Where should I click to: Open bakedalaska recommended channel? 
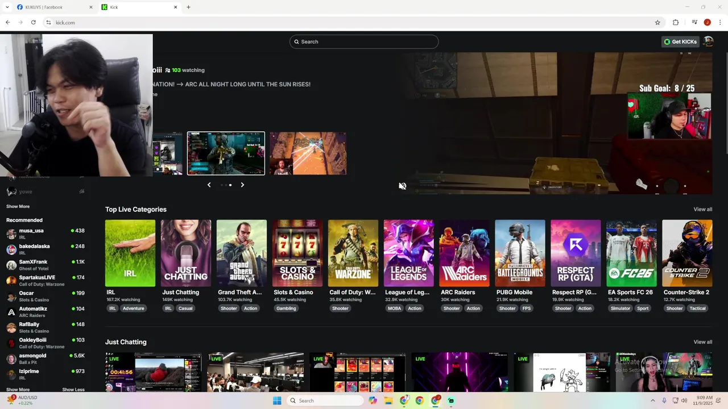pos(45,249)
